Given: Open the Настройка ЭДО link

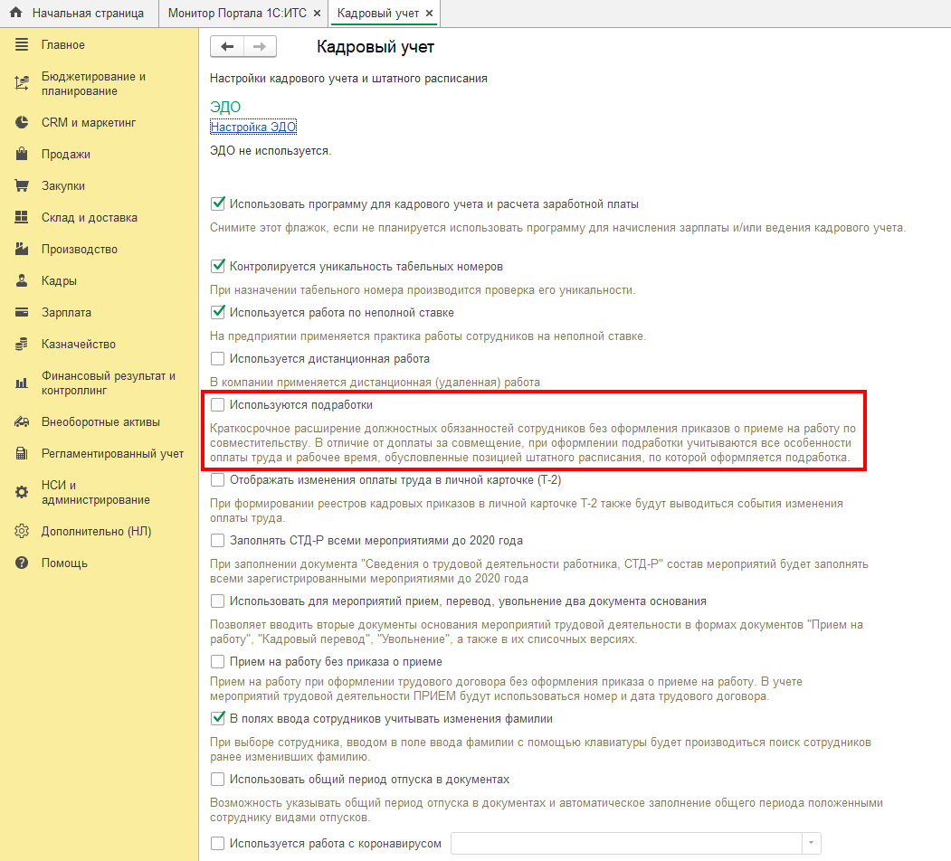Looking at the screenshot, I should click(x=253, y=127).
